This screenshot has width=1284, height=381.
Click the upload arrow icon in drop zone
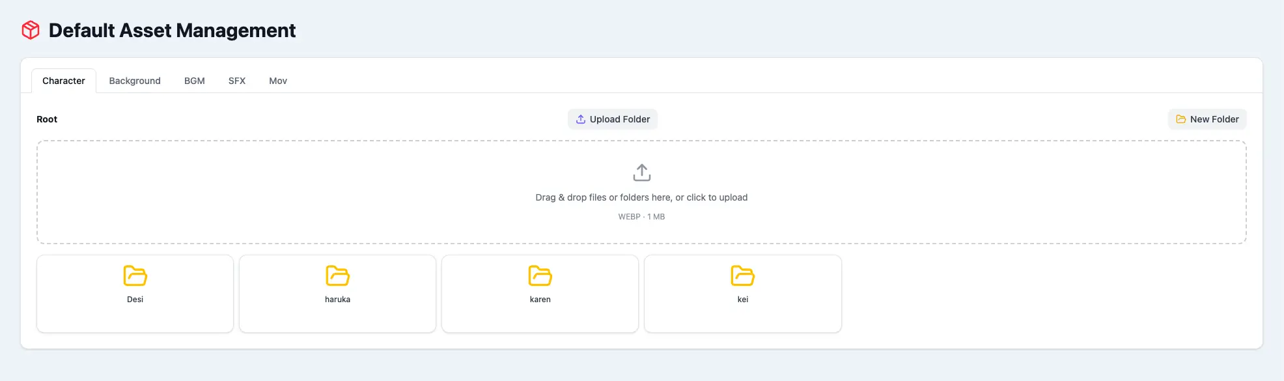641,173
